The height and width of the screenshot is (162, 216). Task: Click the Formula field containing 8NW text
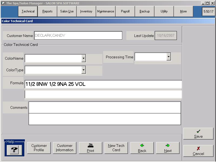click(x=103, y=84)
